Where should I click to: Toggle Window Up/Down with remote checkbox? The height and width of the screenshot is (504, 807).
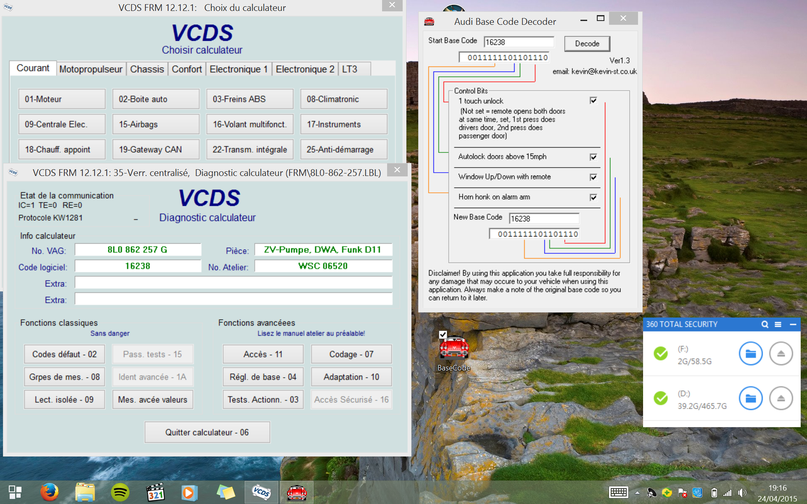593,177
